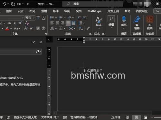Open the Editor proofing pane
The height and width of the screenshot is (120, 161).
click(x=137, y=23)
